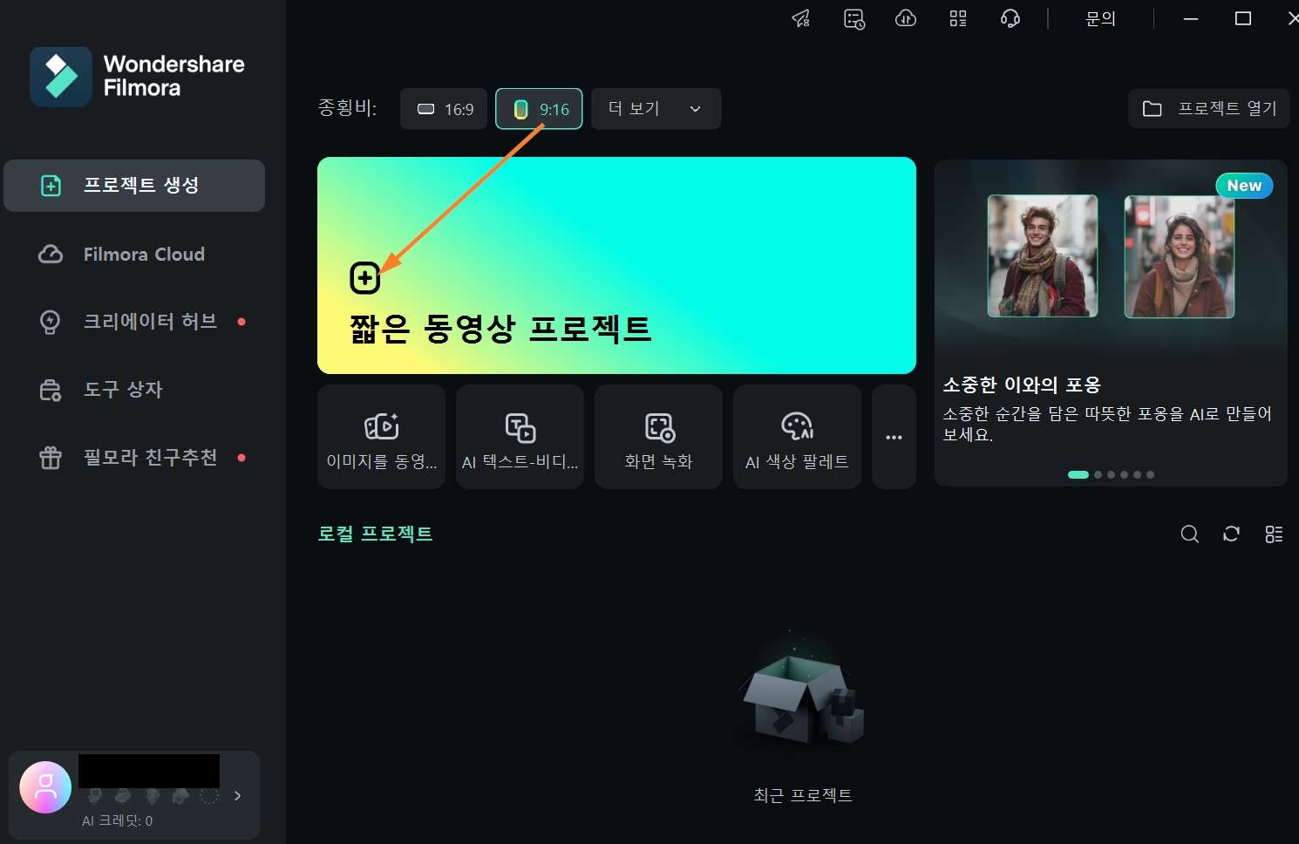Click the paper plane share icon
Screen dimensions: 1299x844
(801, 18)
